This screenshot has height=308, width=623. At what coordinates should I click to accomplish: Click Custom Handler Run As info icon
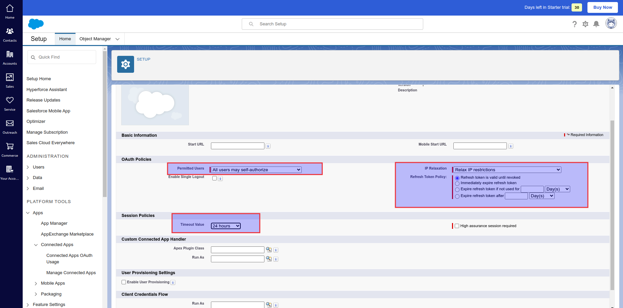tap(276, 259)
